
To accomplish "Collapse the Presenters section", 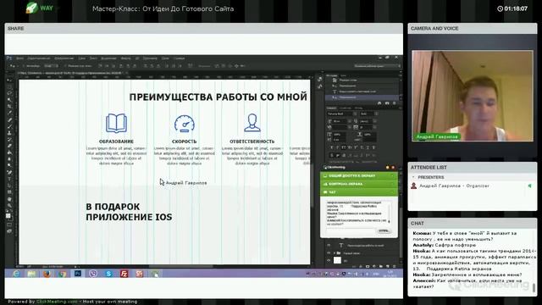I will (413, 177).
